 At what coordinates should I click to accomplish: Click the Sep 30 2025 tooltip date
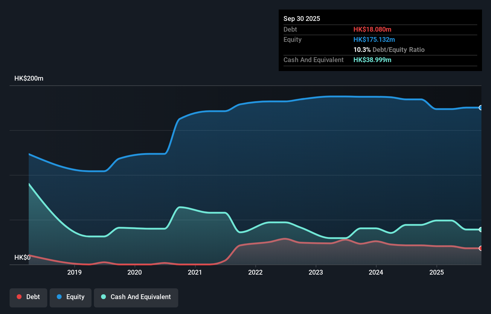tap(302, 19)
